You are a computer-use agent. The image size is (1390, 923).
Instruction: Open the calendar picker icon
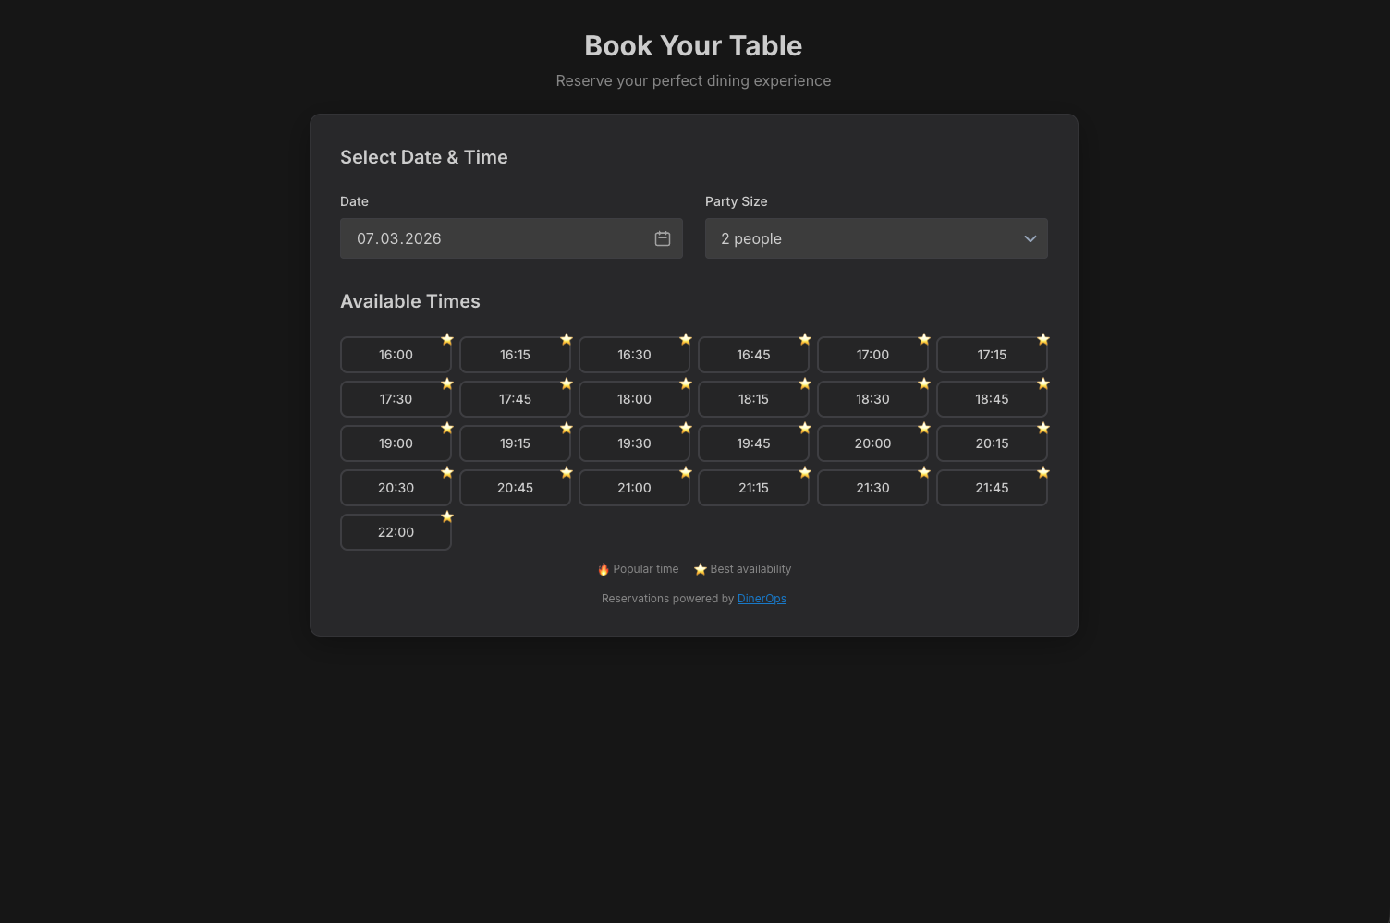coord(662,238)
